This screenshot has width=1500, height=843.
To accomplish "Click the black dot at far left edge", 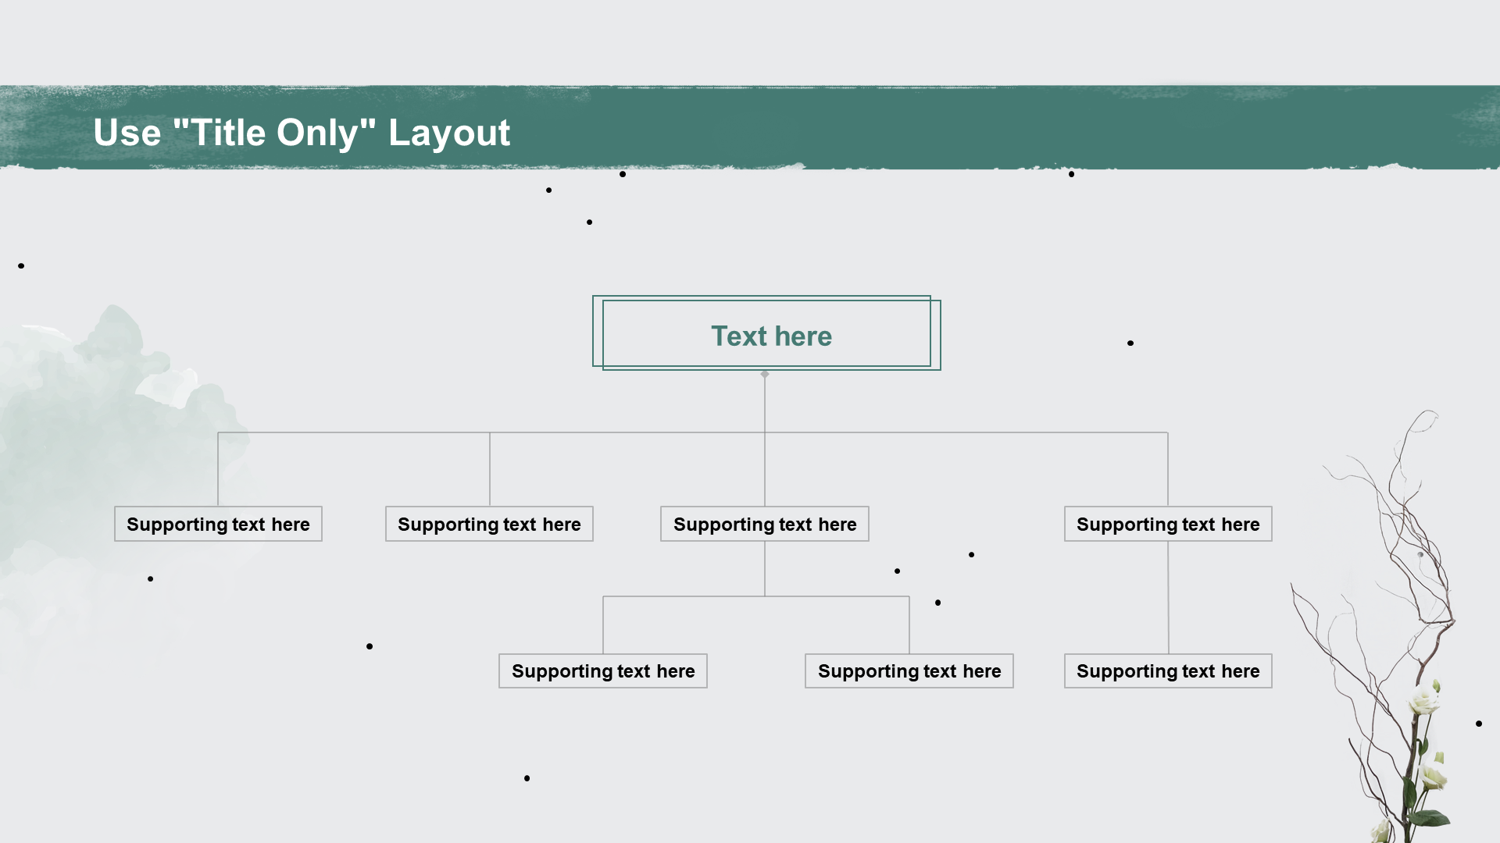I will pos(21,266).
